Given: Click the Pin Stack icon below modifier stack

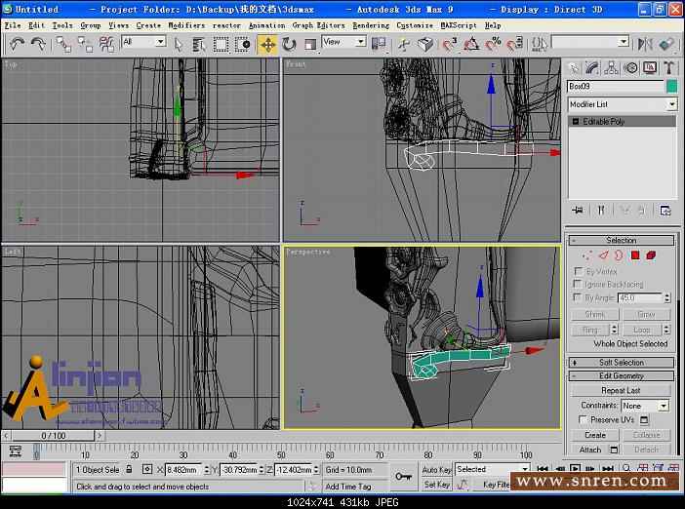Looking at the screenshot, I should (578, 210).
